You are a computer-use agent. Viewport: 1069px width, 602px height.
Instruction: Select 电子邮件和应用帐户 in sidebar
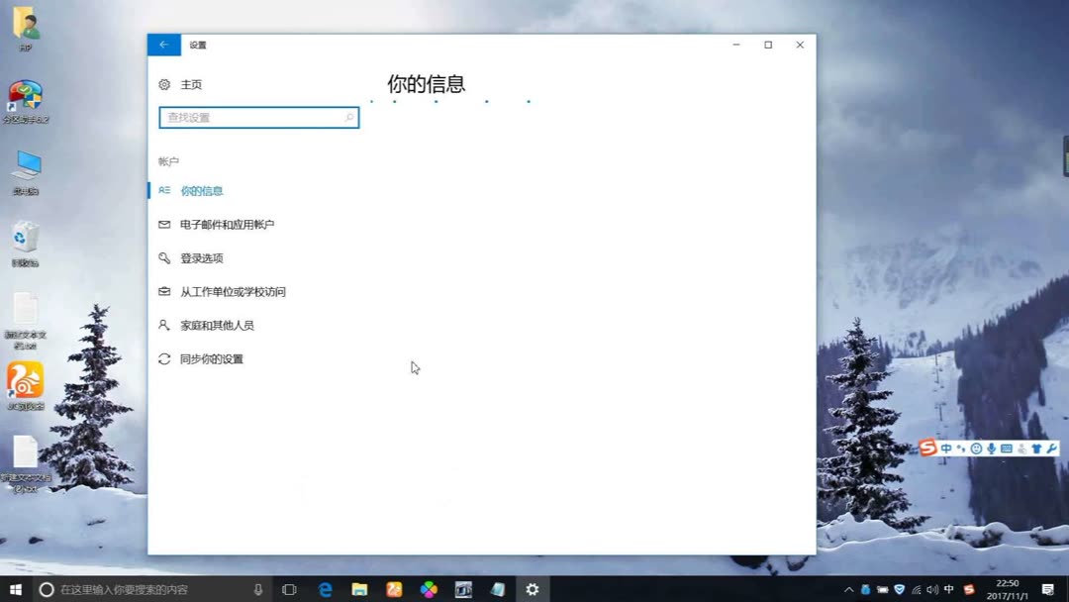[227, 224]
